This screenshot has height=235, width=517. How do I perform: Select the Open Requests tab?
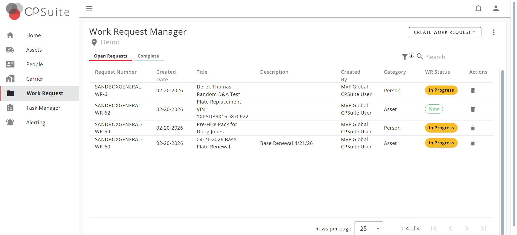(x=111, y=56)
